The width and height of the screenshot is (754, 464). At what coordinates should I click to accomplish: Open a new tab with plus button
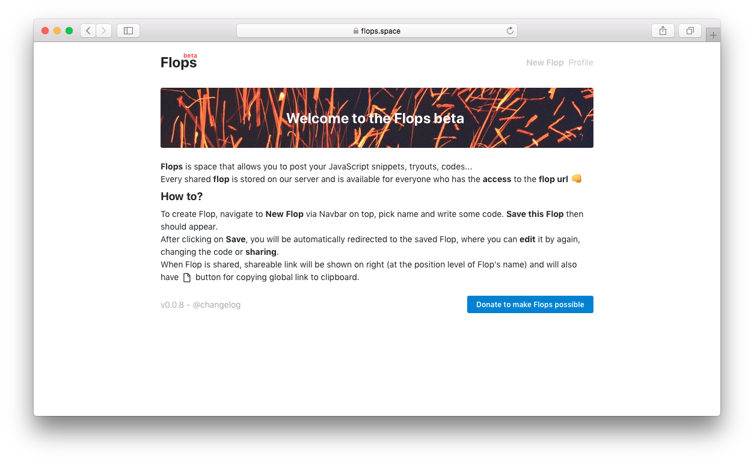point(713,35)
